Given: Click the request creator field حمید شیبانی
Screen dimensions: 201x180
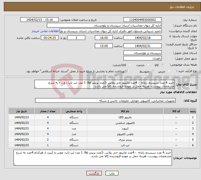Looking at the screenshot, I should (x=111, y=31).
